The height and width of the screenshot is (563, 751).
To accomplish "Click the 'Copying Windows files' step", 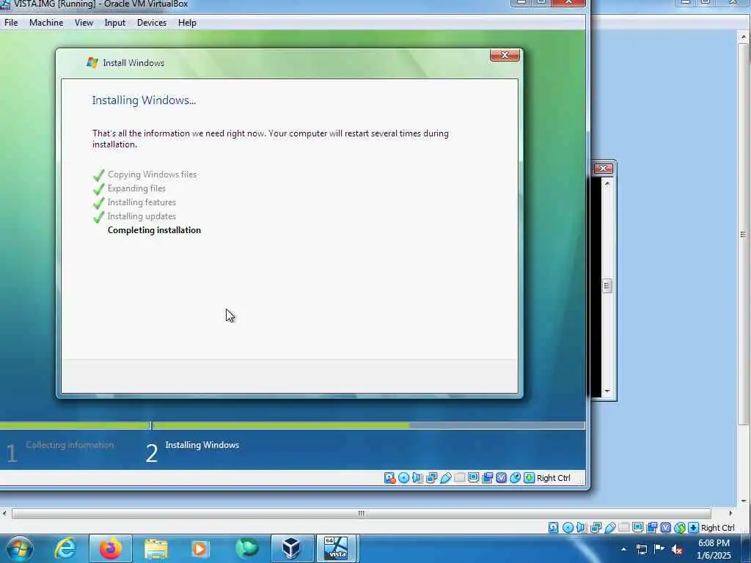I will point(152,174).
